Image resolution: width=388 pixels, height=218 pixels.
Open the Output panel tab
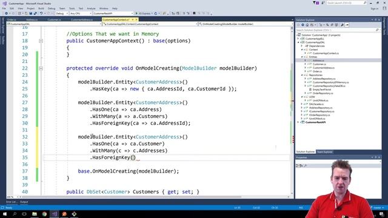(24, 202)
